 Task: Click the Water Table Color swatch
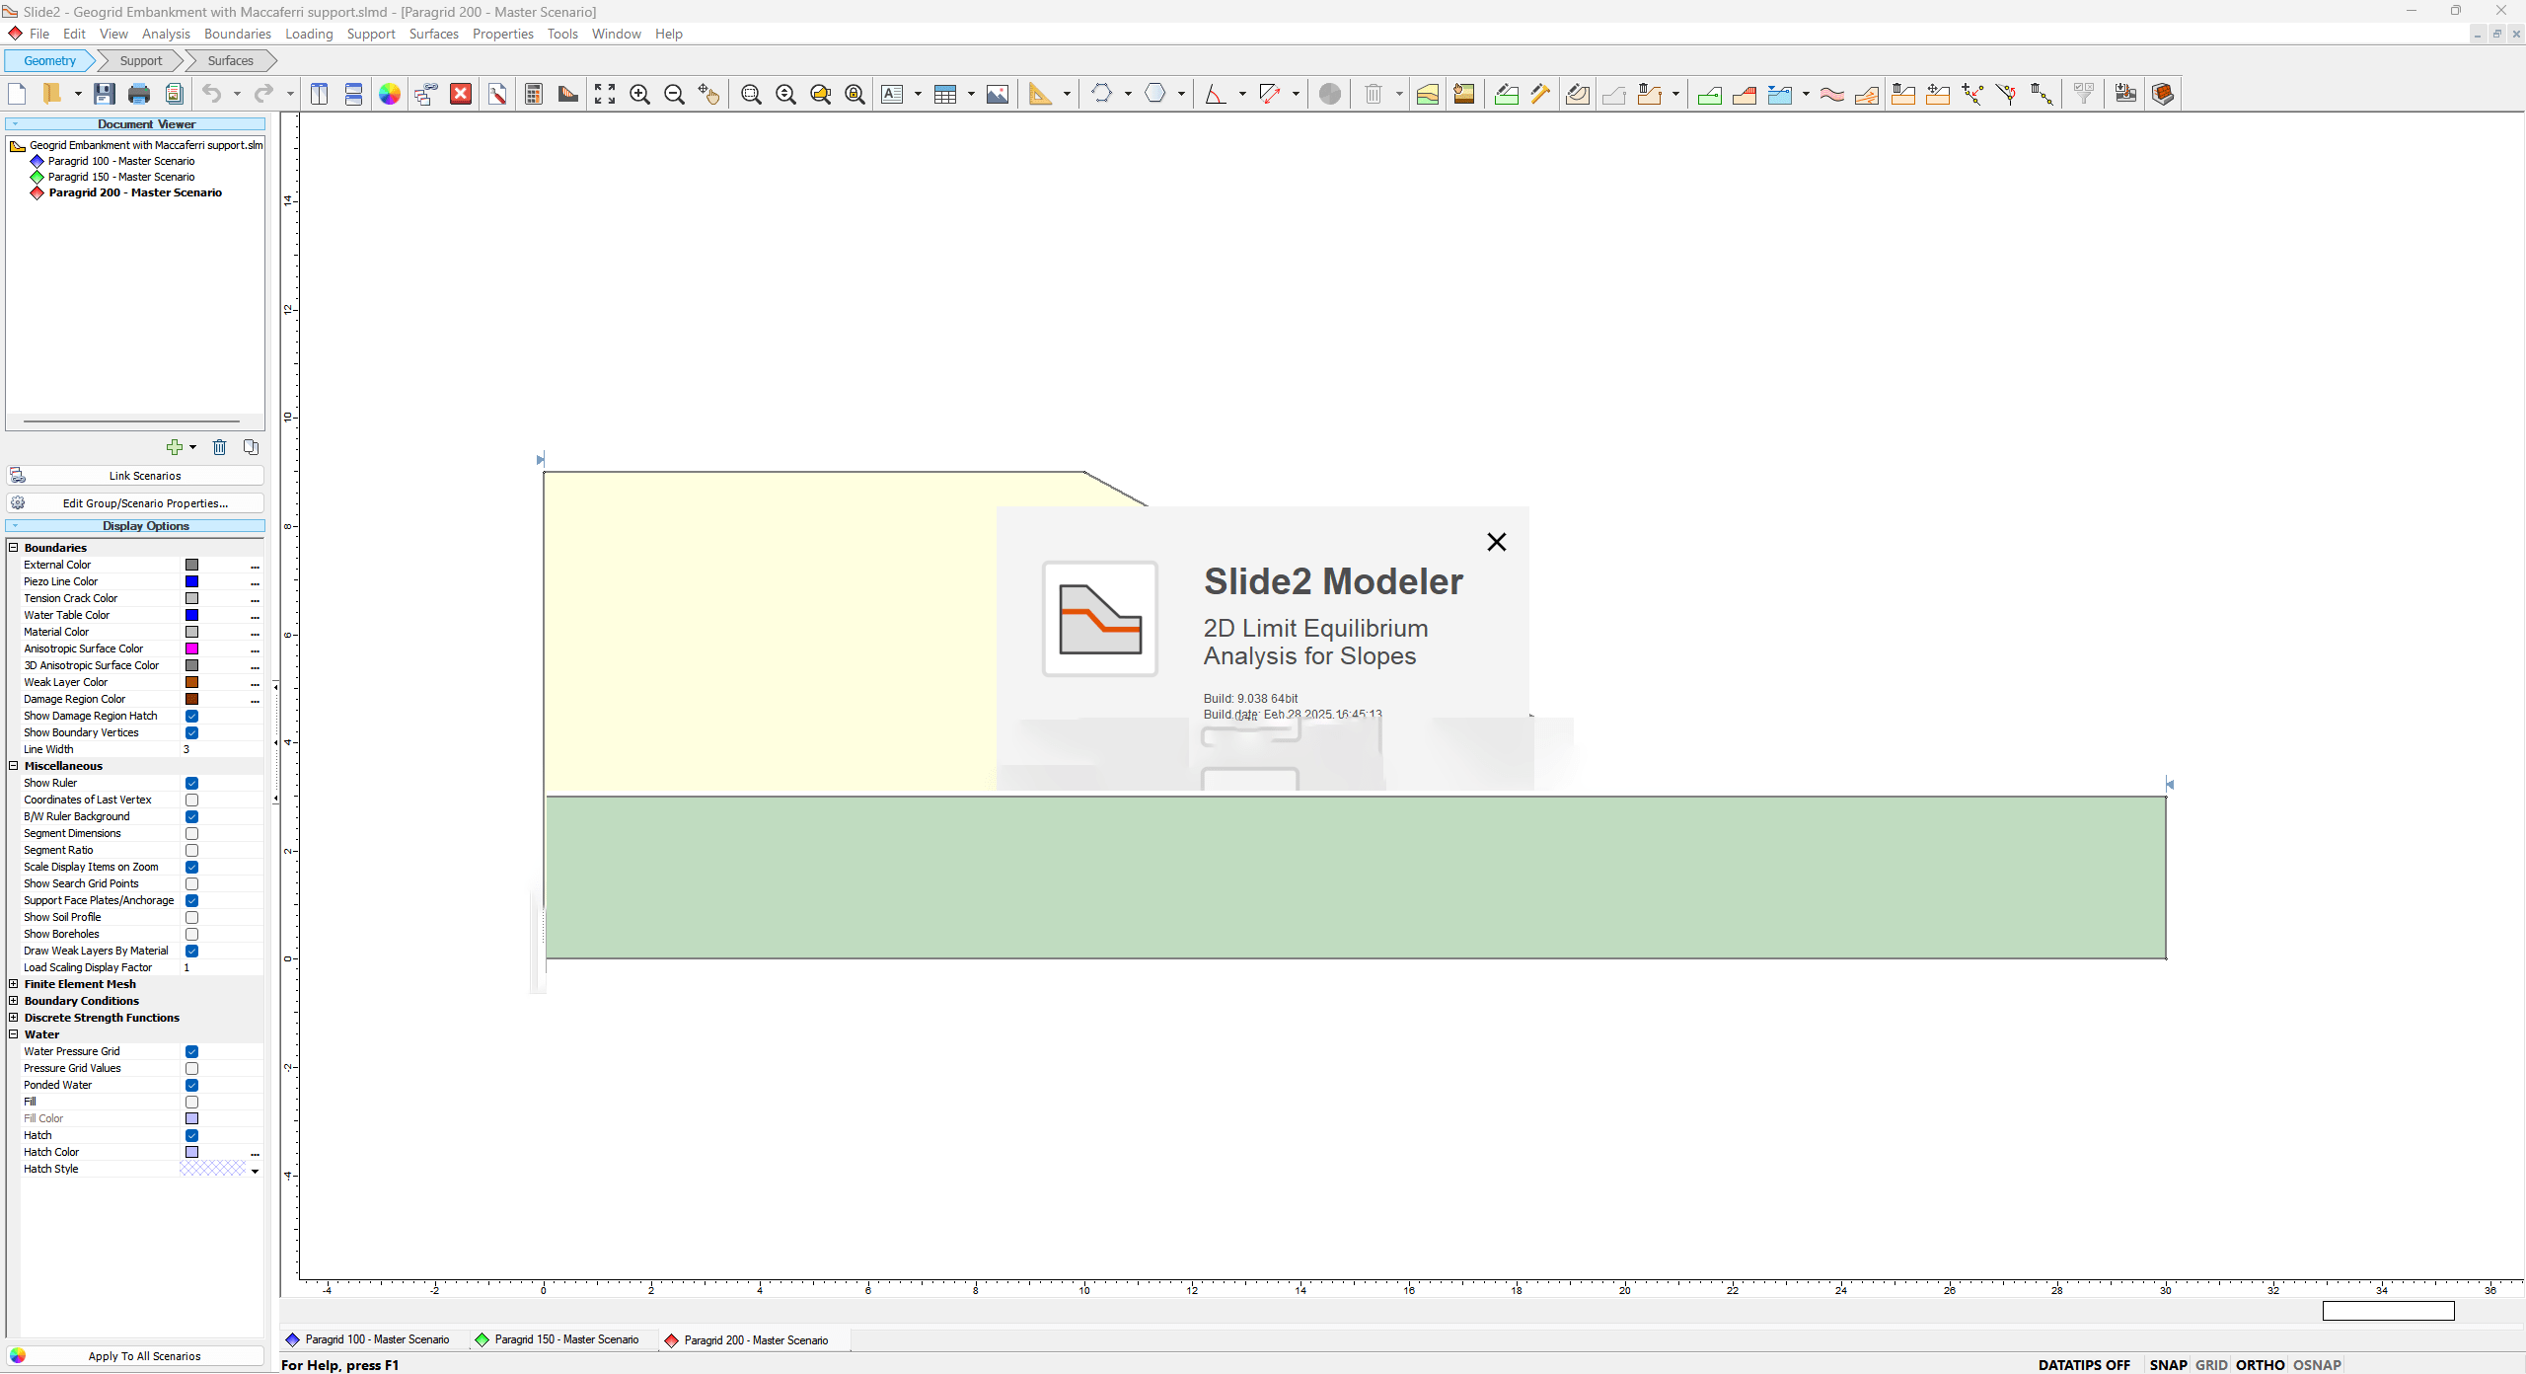click(191, 615)
